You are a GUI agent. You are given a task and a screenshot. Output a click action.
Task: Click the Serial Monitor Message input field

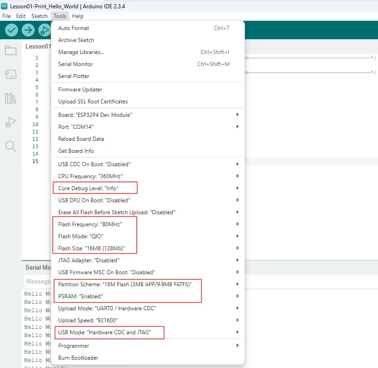point(38,281)
